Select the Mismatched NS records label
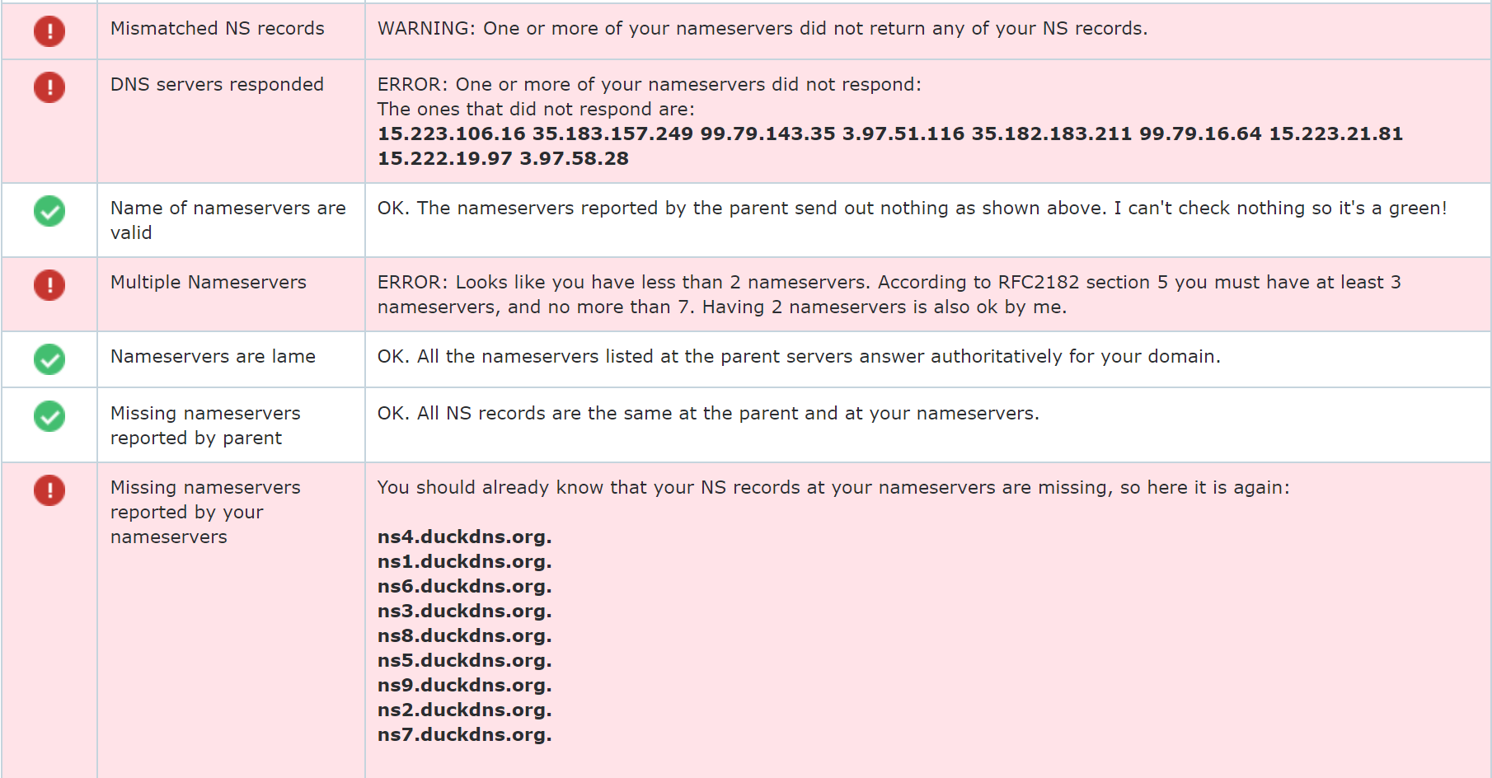The height and width of the screenshot is (778, 1492). (x=218, y=28)
